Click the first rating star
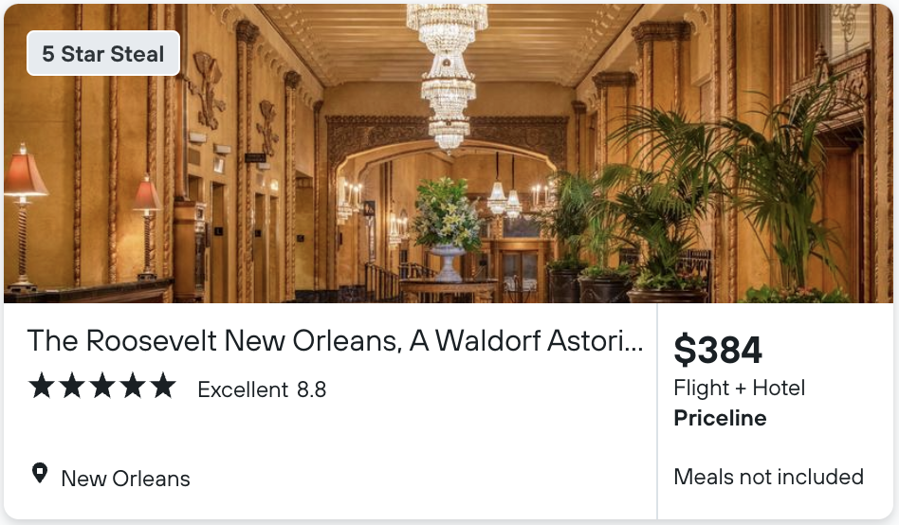 point(42,385)
